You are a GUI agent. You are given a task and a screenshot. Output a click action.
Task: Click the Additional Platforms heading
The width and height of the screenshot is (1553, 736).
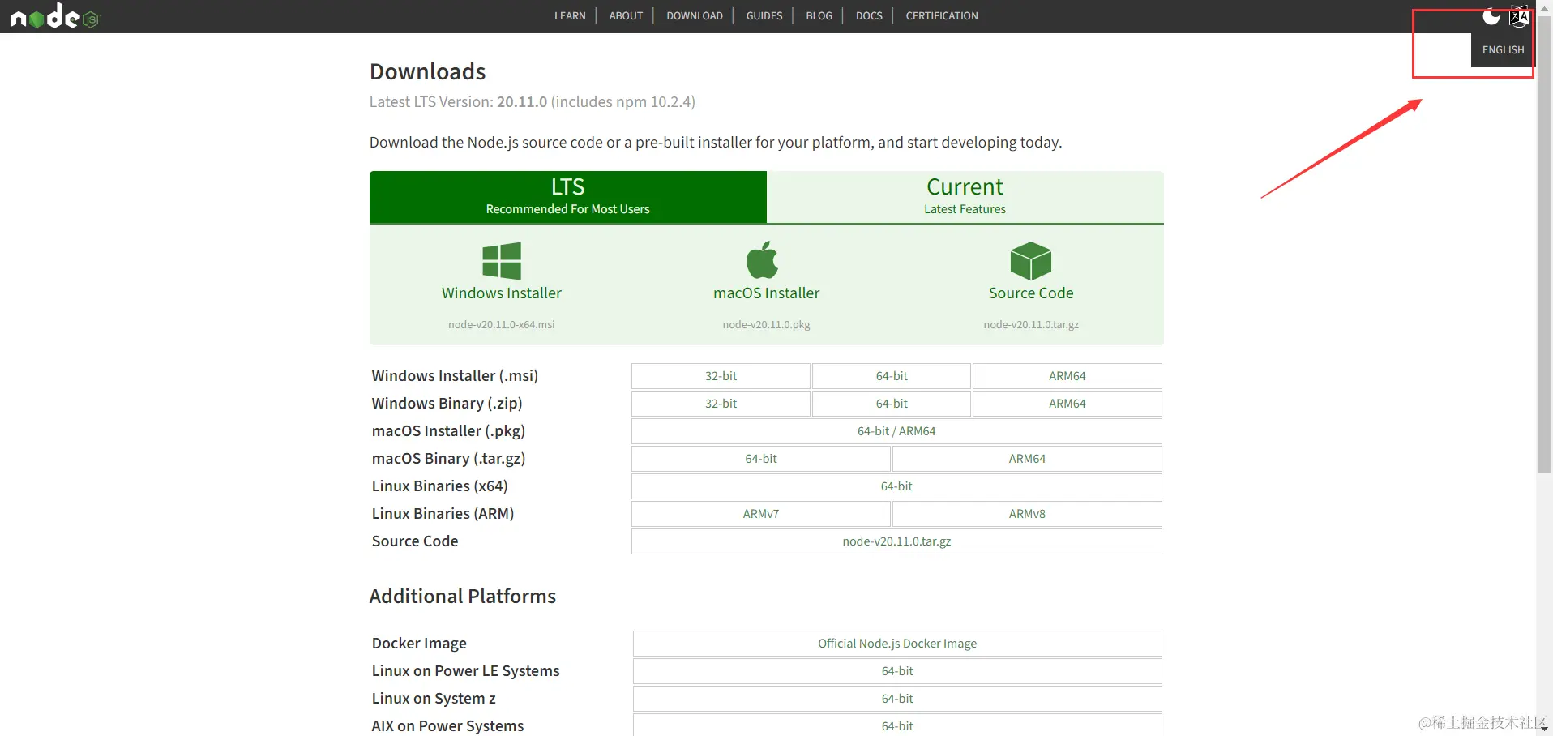pyautogui.click(x=463, y=597)
